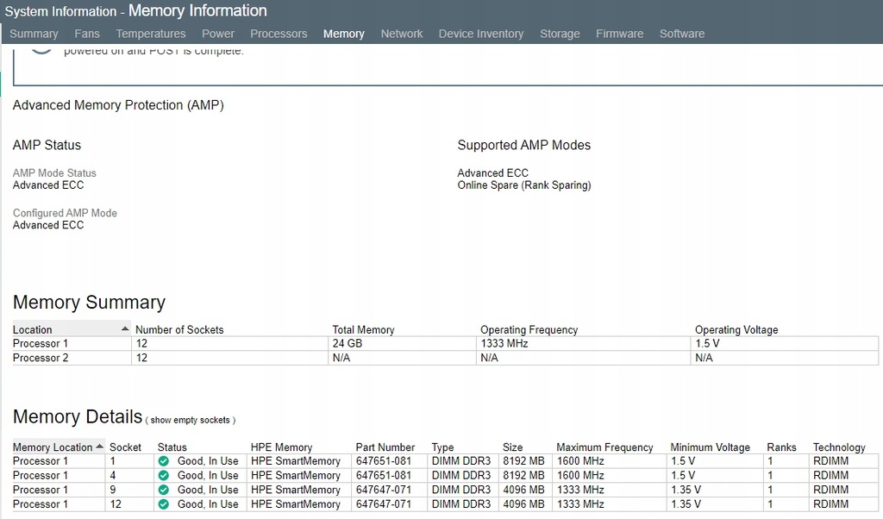Switch to the Firmware tab
Image resolution: width=883 pixels, height=519 pixels.
pos(619,34)
